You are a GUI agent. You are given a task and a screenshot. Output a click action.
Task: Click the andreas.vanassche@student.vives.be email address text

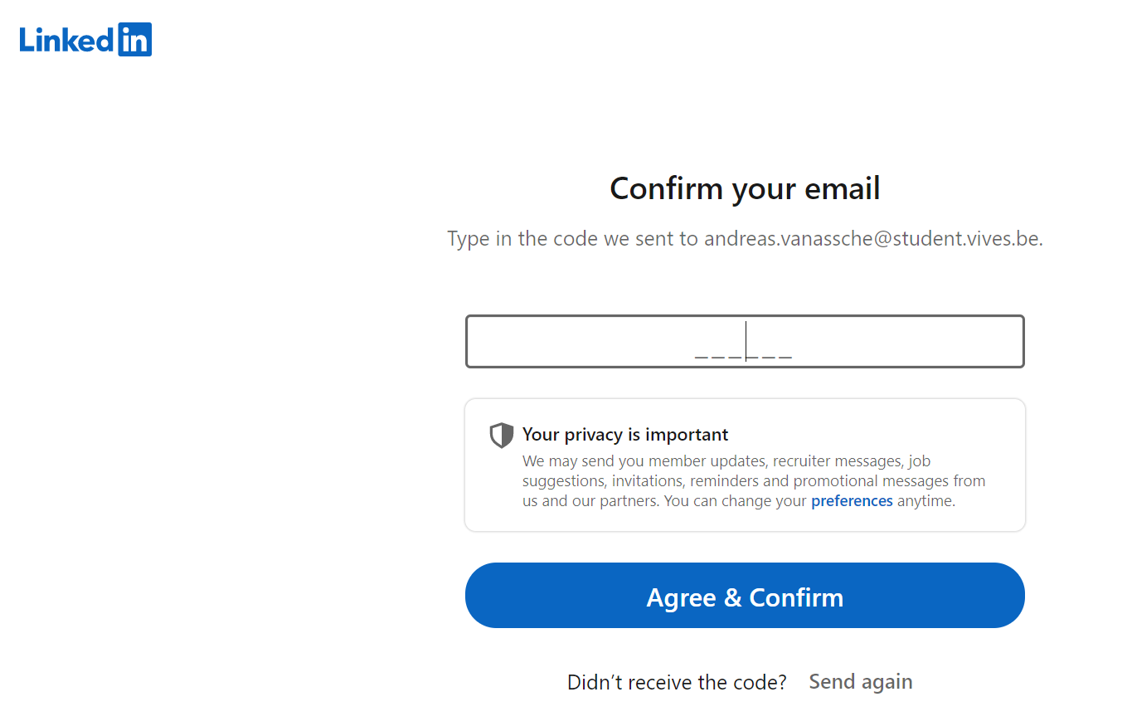pyautogui.click(x=872, y=239)
